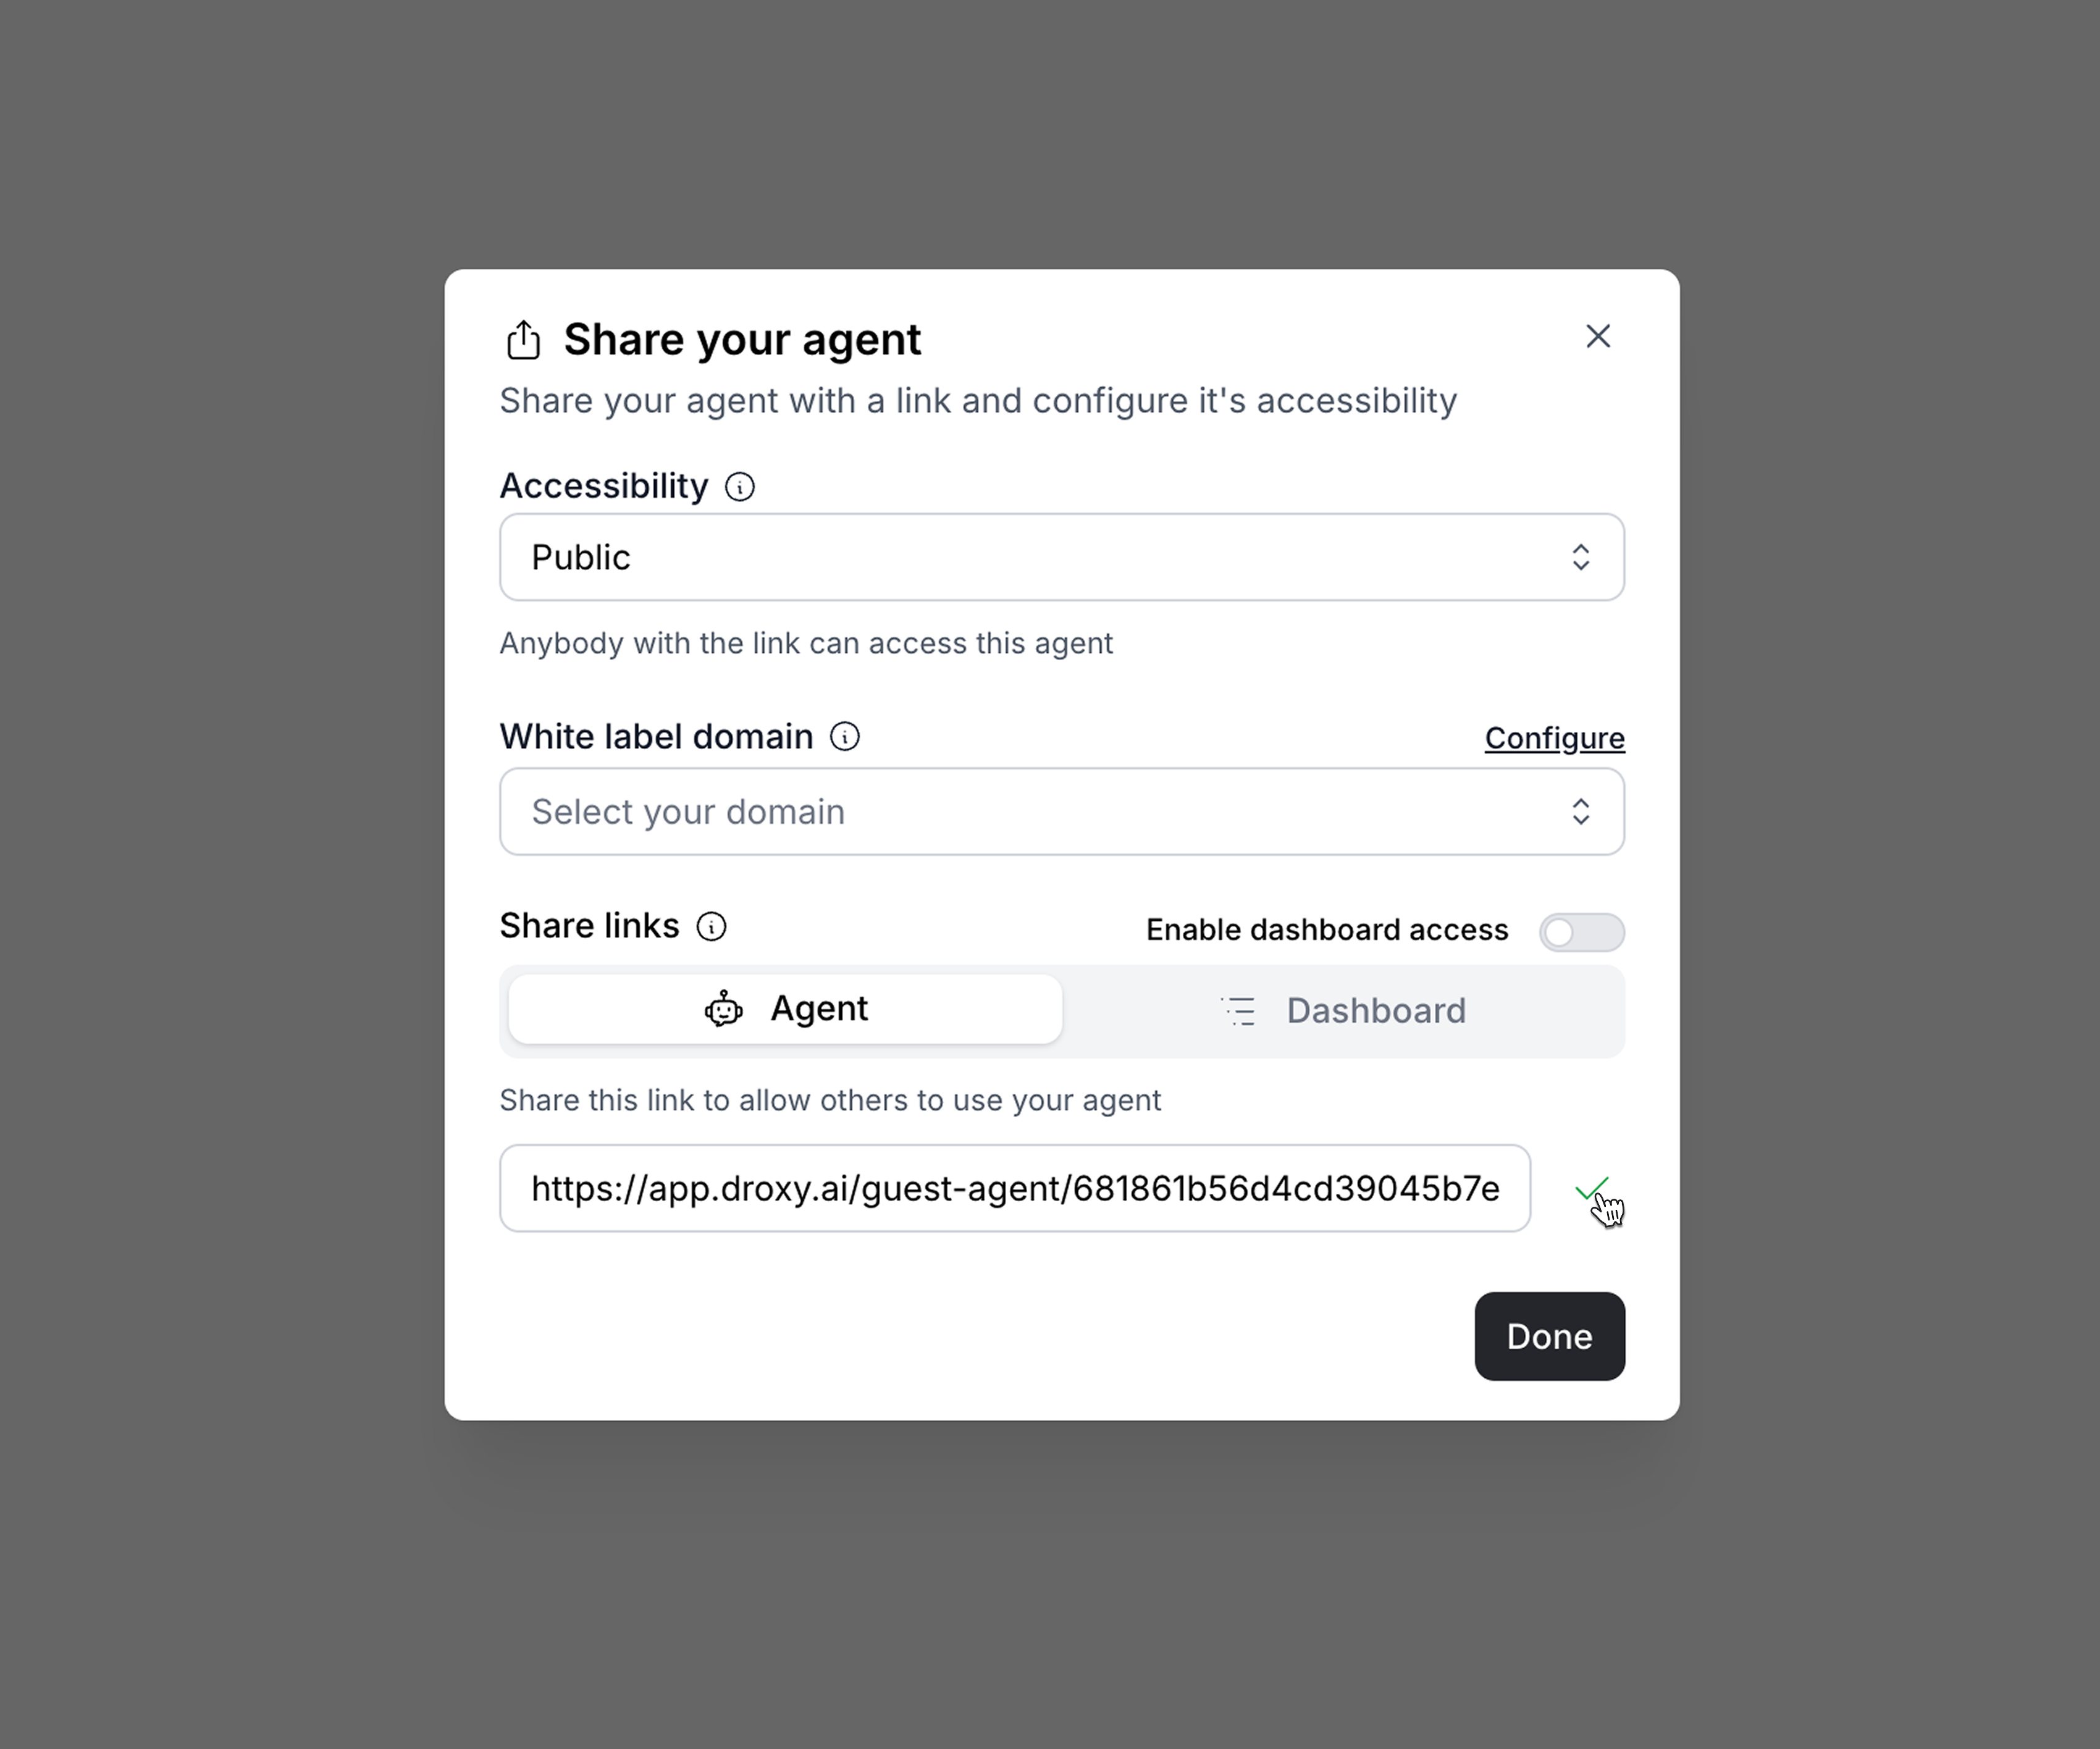Click the Done button
The width and height of the screenshot is (2100, 1749).
1549,1336
